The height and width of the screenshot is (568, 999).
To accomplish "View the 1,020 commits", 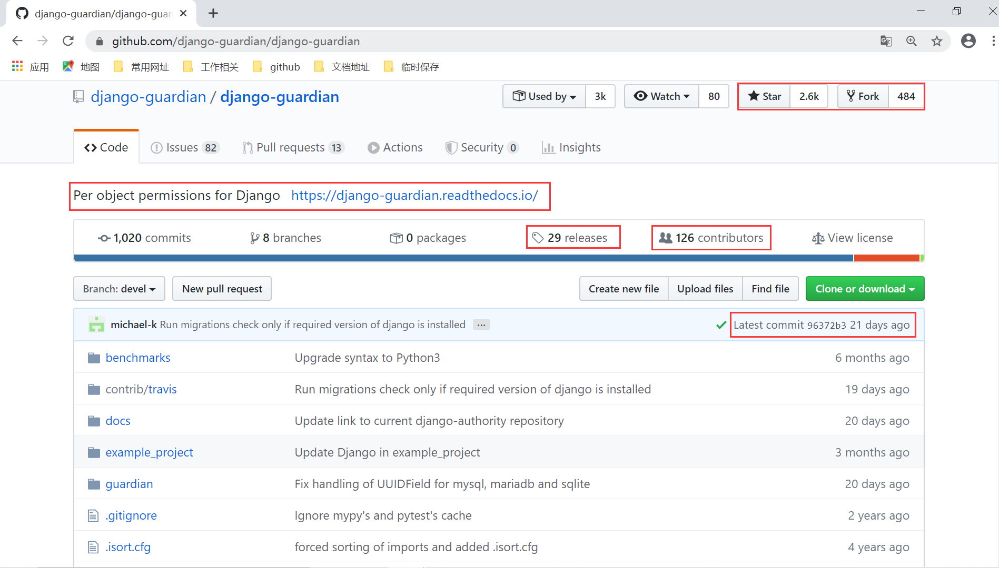I will (x=144, y=238).
